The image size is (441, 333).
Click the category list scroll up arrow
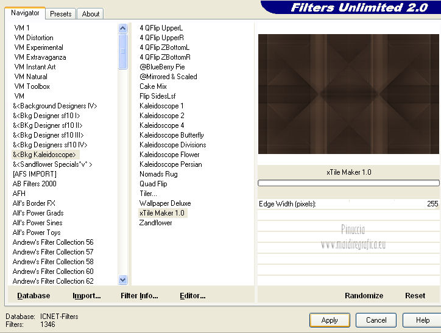[122, 29]
